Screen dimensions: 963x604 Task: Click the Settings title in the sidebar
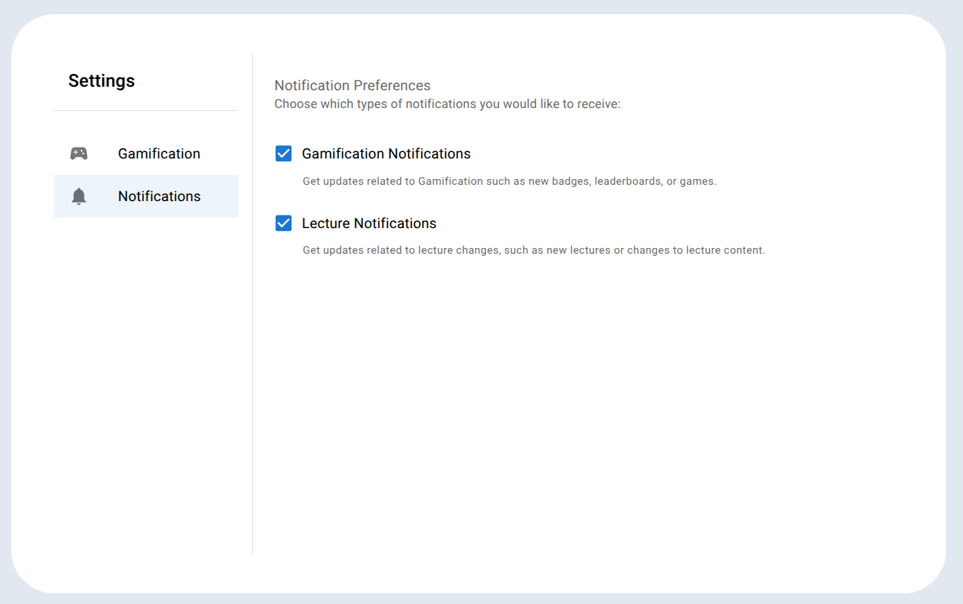(102, 81)
